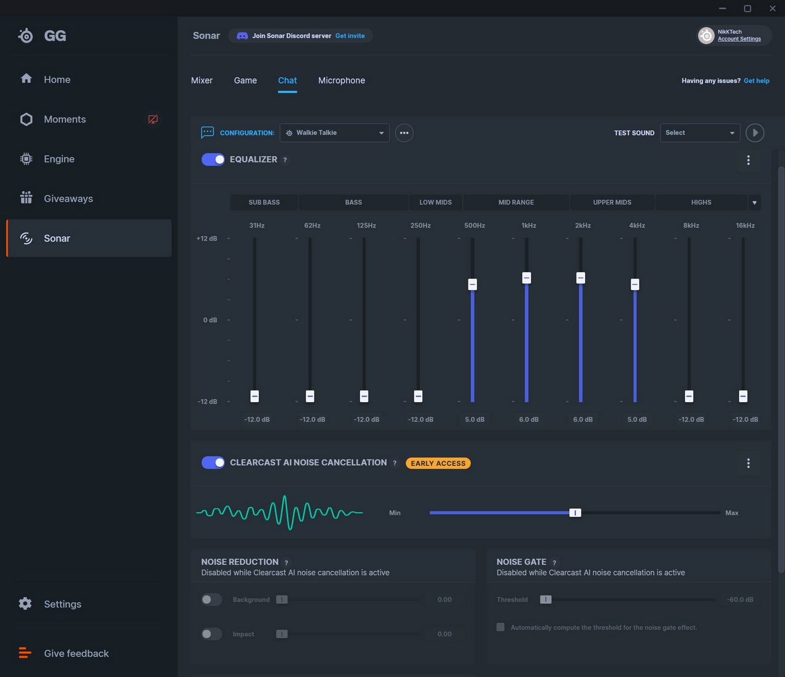Open Account Settings link

tap(739, 39)
